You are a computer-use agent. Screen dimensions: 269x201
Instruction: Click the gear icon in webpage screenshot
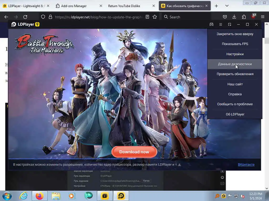click(x=222, y=177)
